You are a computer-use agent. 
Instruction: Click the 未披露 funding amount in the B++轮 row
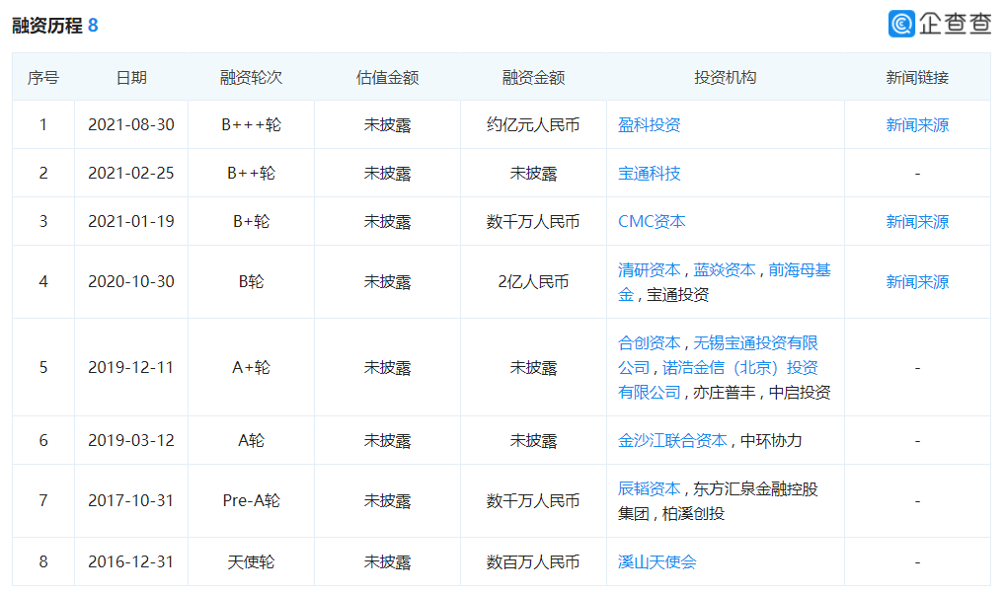[533, 174]
